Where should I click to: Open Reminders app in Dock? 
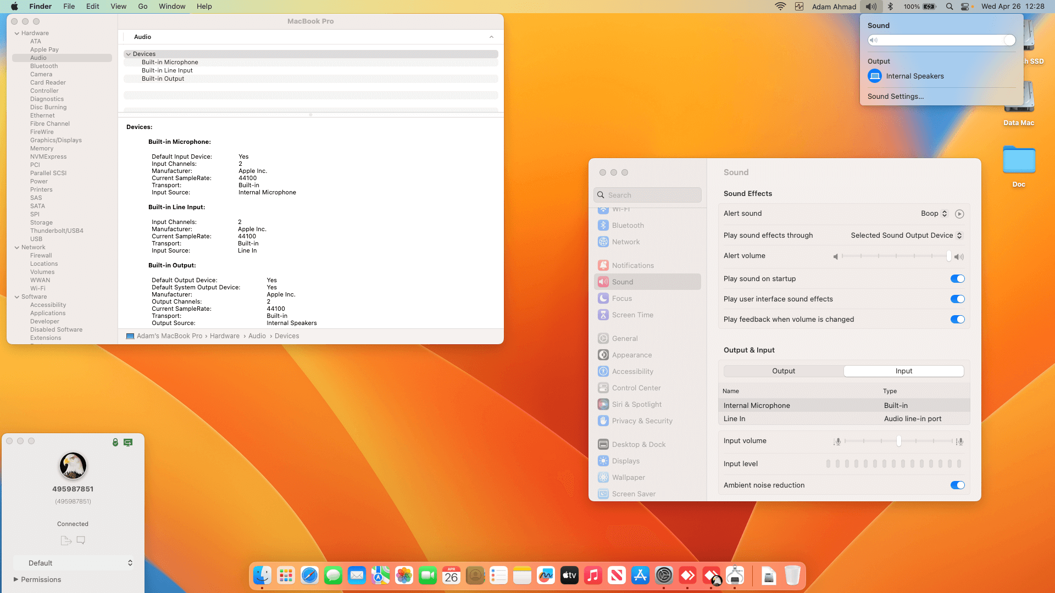coord(498,575)
